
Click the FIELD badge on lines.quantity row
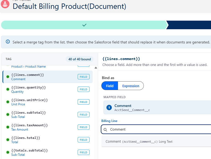pos(84,90)
